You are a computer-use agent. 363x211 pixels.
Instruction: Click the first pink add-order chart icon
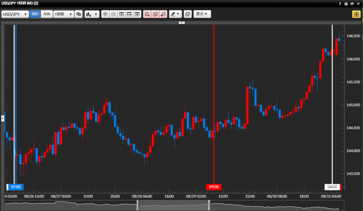pos(147,14)
